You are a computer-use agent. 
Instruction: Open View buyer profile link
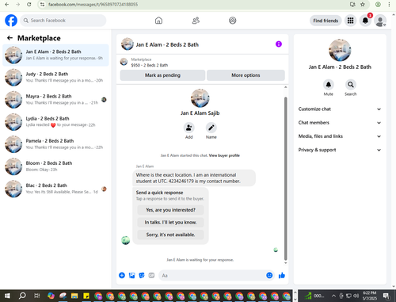pyautogui.click(x=224, y=155)
